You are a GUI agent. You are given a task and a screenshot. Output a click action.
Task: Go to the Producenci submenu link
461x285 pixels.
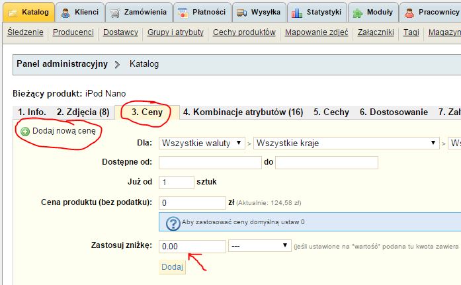coord(73,32)
